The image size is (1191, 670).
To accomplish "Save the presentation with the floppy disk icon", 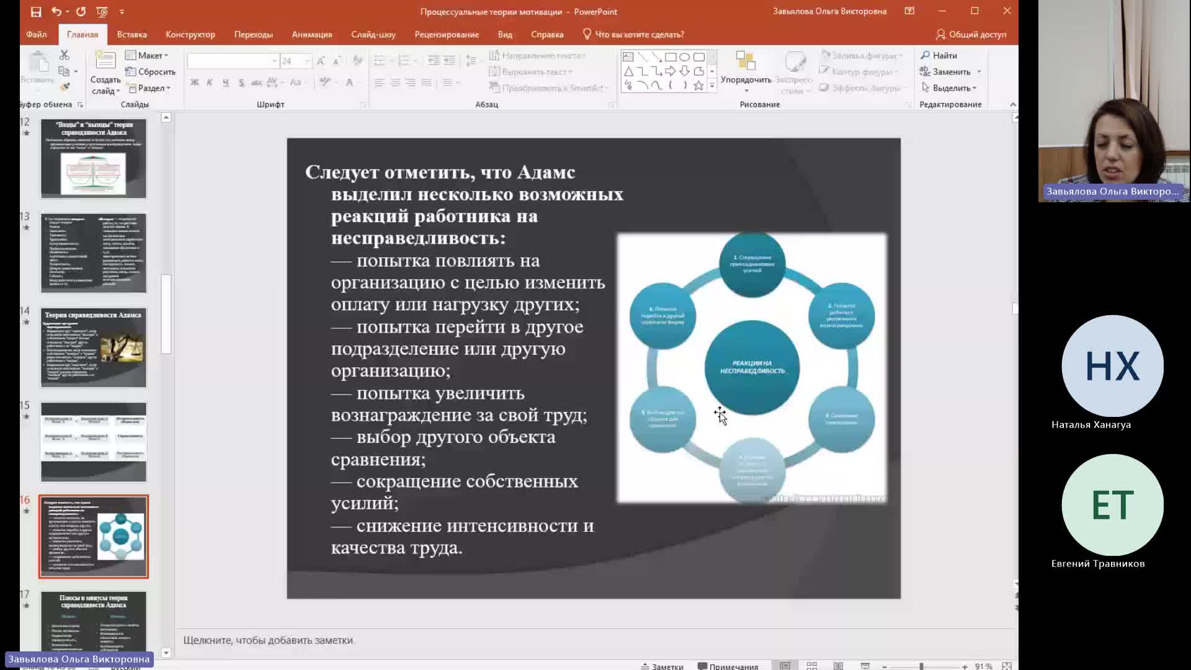I will coord(36,11).
